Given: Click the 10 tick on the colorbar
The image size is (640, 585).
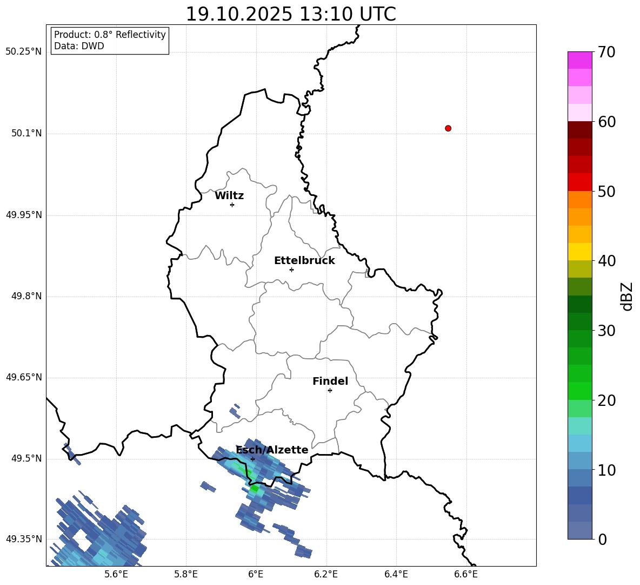Looking at the screenshot, I should 606,470.
